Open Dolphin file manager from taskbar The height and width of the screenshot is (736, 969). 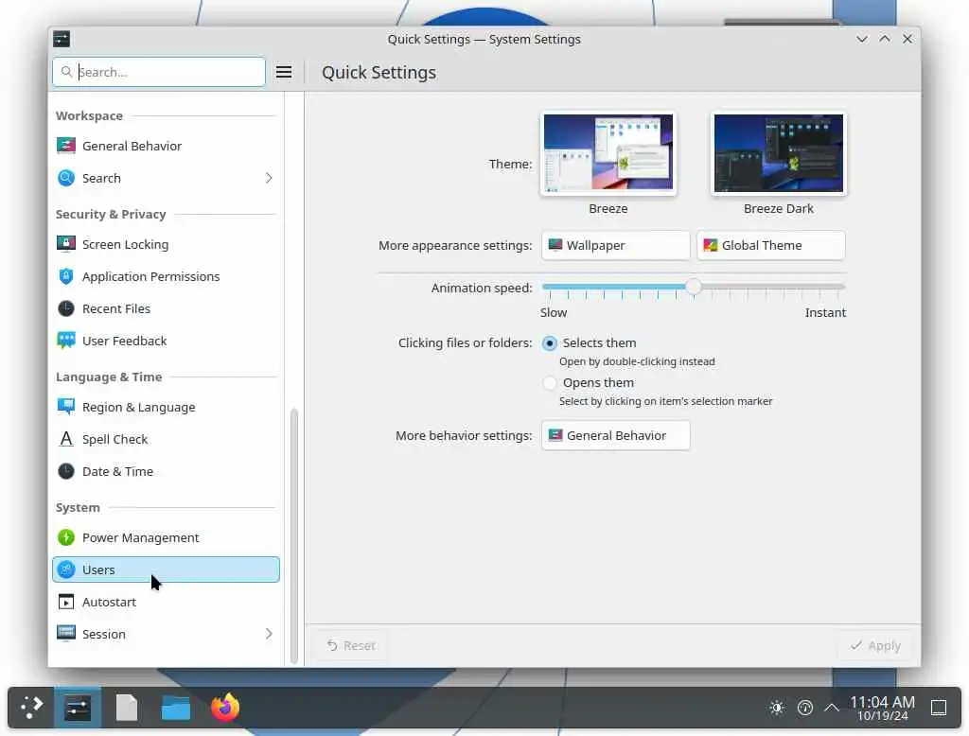[x=176, y=708]
